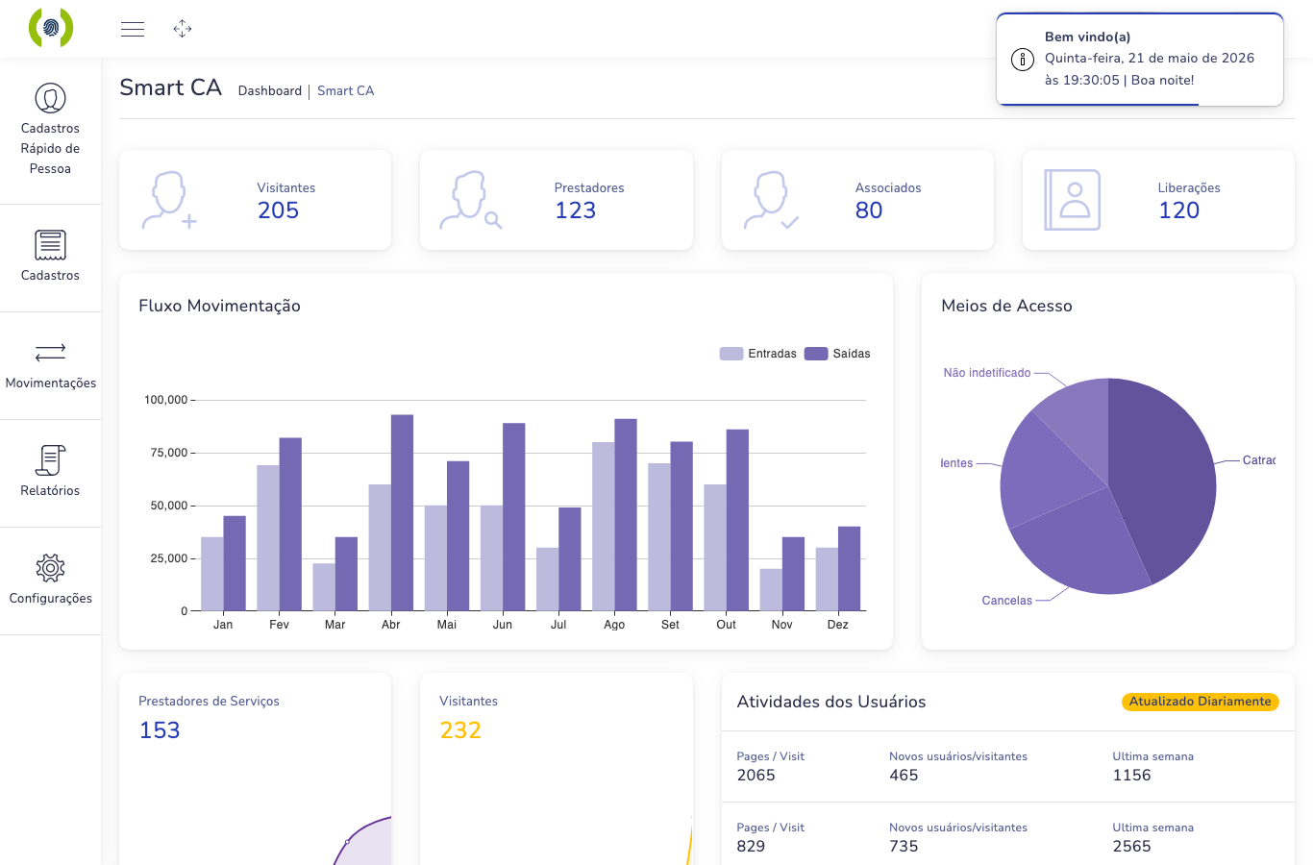The height and width of the screenshot is (865, 1313).
Task: Click the Meios de Acesso title
Action: pyautogui.click(x=1006, y=306)
